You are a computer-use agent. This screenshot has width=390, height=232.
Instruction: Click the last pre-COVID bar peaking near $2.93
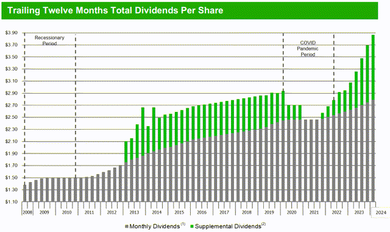[x=283, y=146]
